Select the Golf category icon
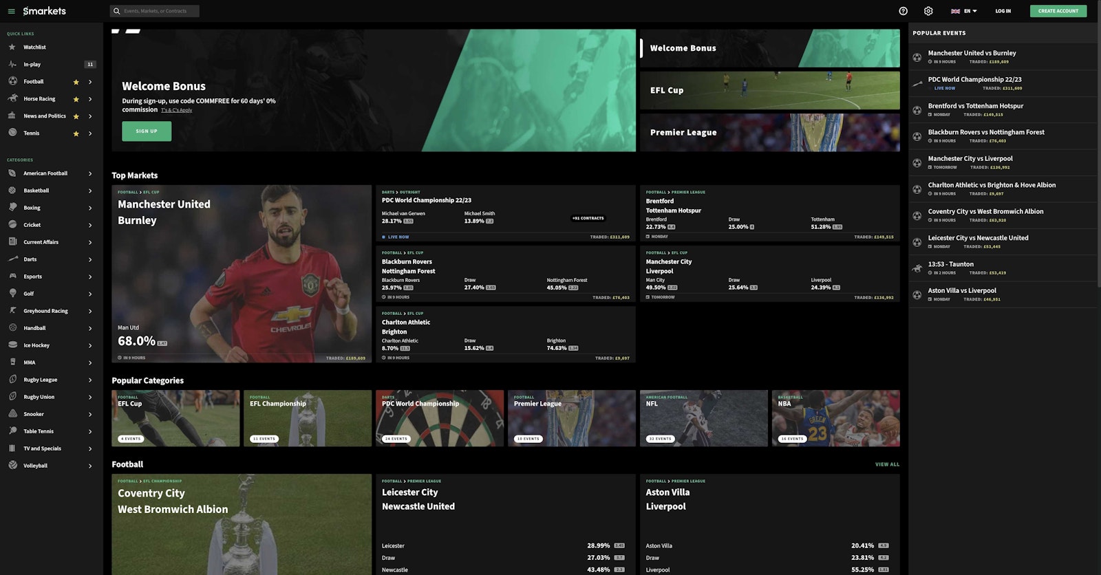The height and width of the screenshot is (575, 1101). (12, 294)
